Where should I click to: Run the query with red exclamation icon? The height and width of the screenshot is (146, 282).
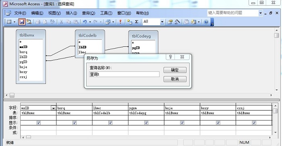point(120,22)
